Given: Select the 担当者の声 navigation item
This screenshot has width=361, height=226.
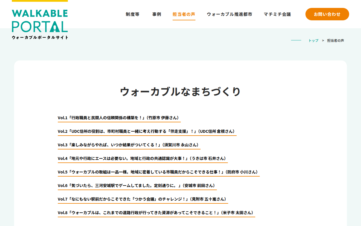Looking at the screenshot, I should tap(184, 14).
